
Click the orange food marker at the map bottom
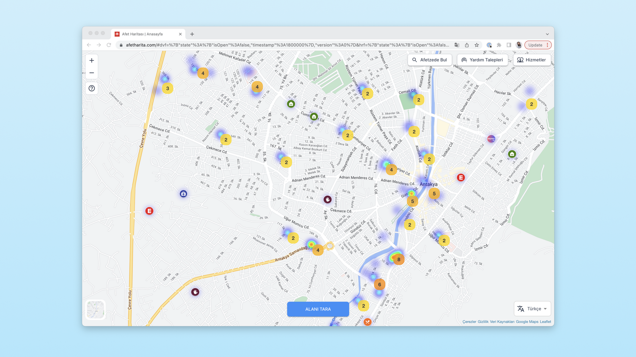point(367,322)
